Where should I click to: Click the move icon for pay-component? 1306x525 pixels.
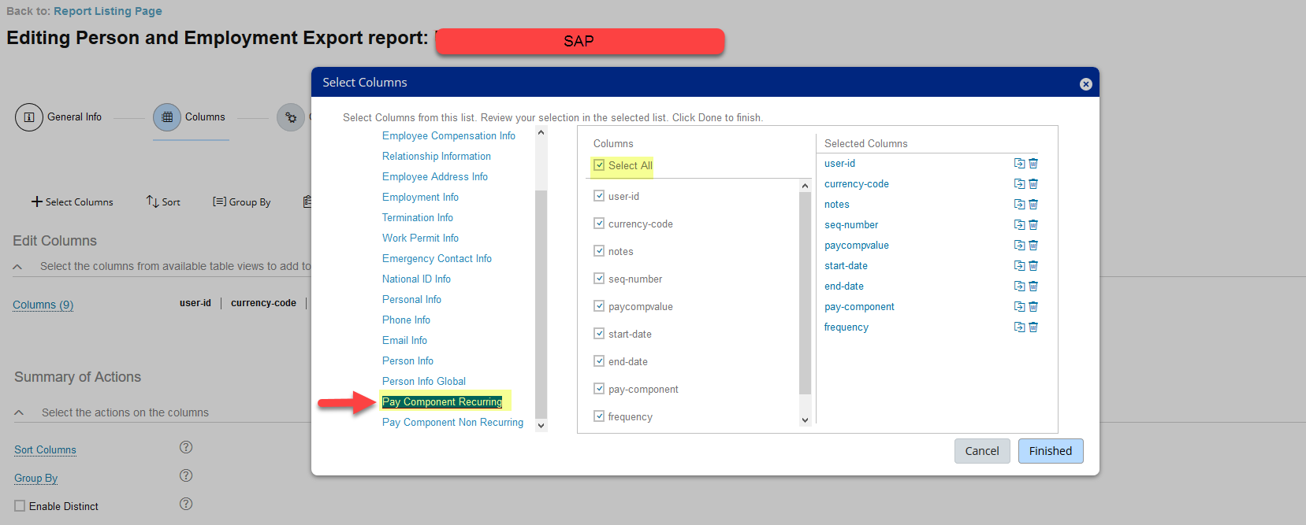coord(1019,307)
